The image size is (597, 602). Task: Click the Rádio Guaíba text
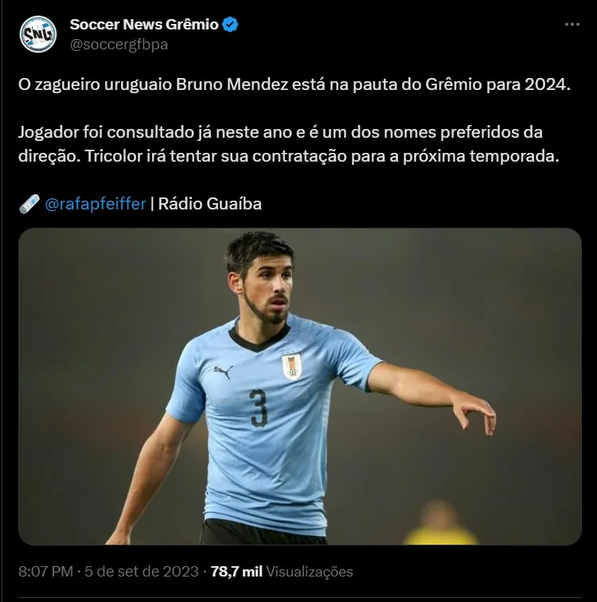[210, 204]
